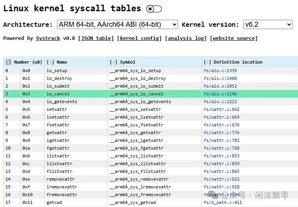Open the analysis log link

tap(186, 38)
